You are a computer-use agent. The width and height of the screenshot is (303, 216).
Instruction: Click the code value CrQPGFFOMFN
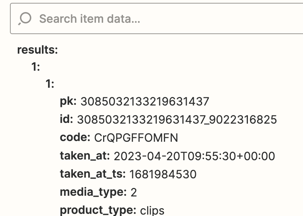(136, 137)
